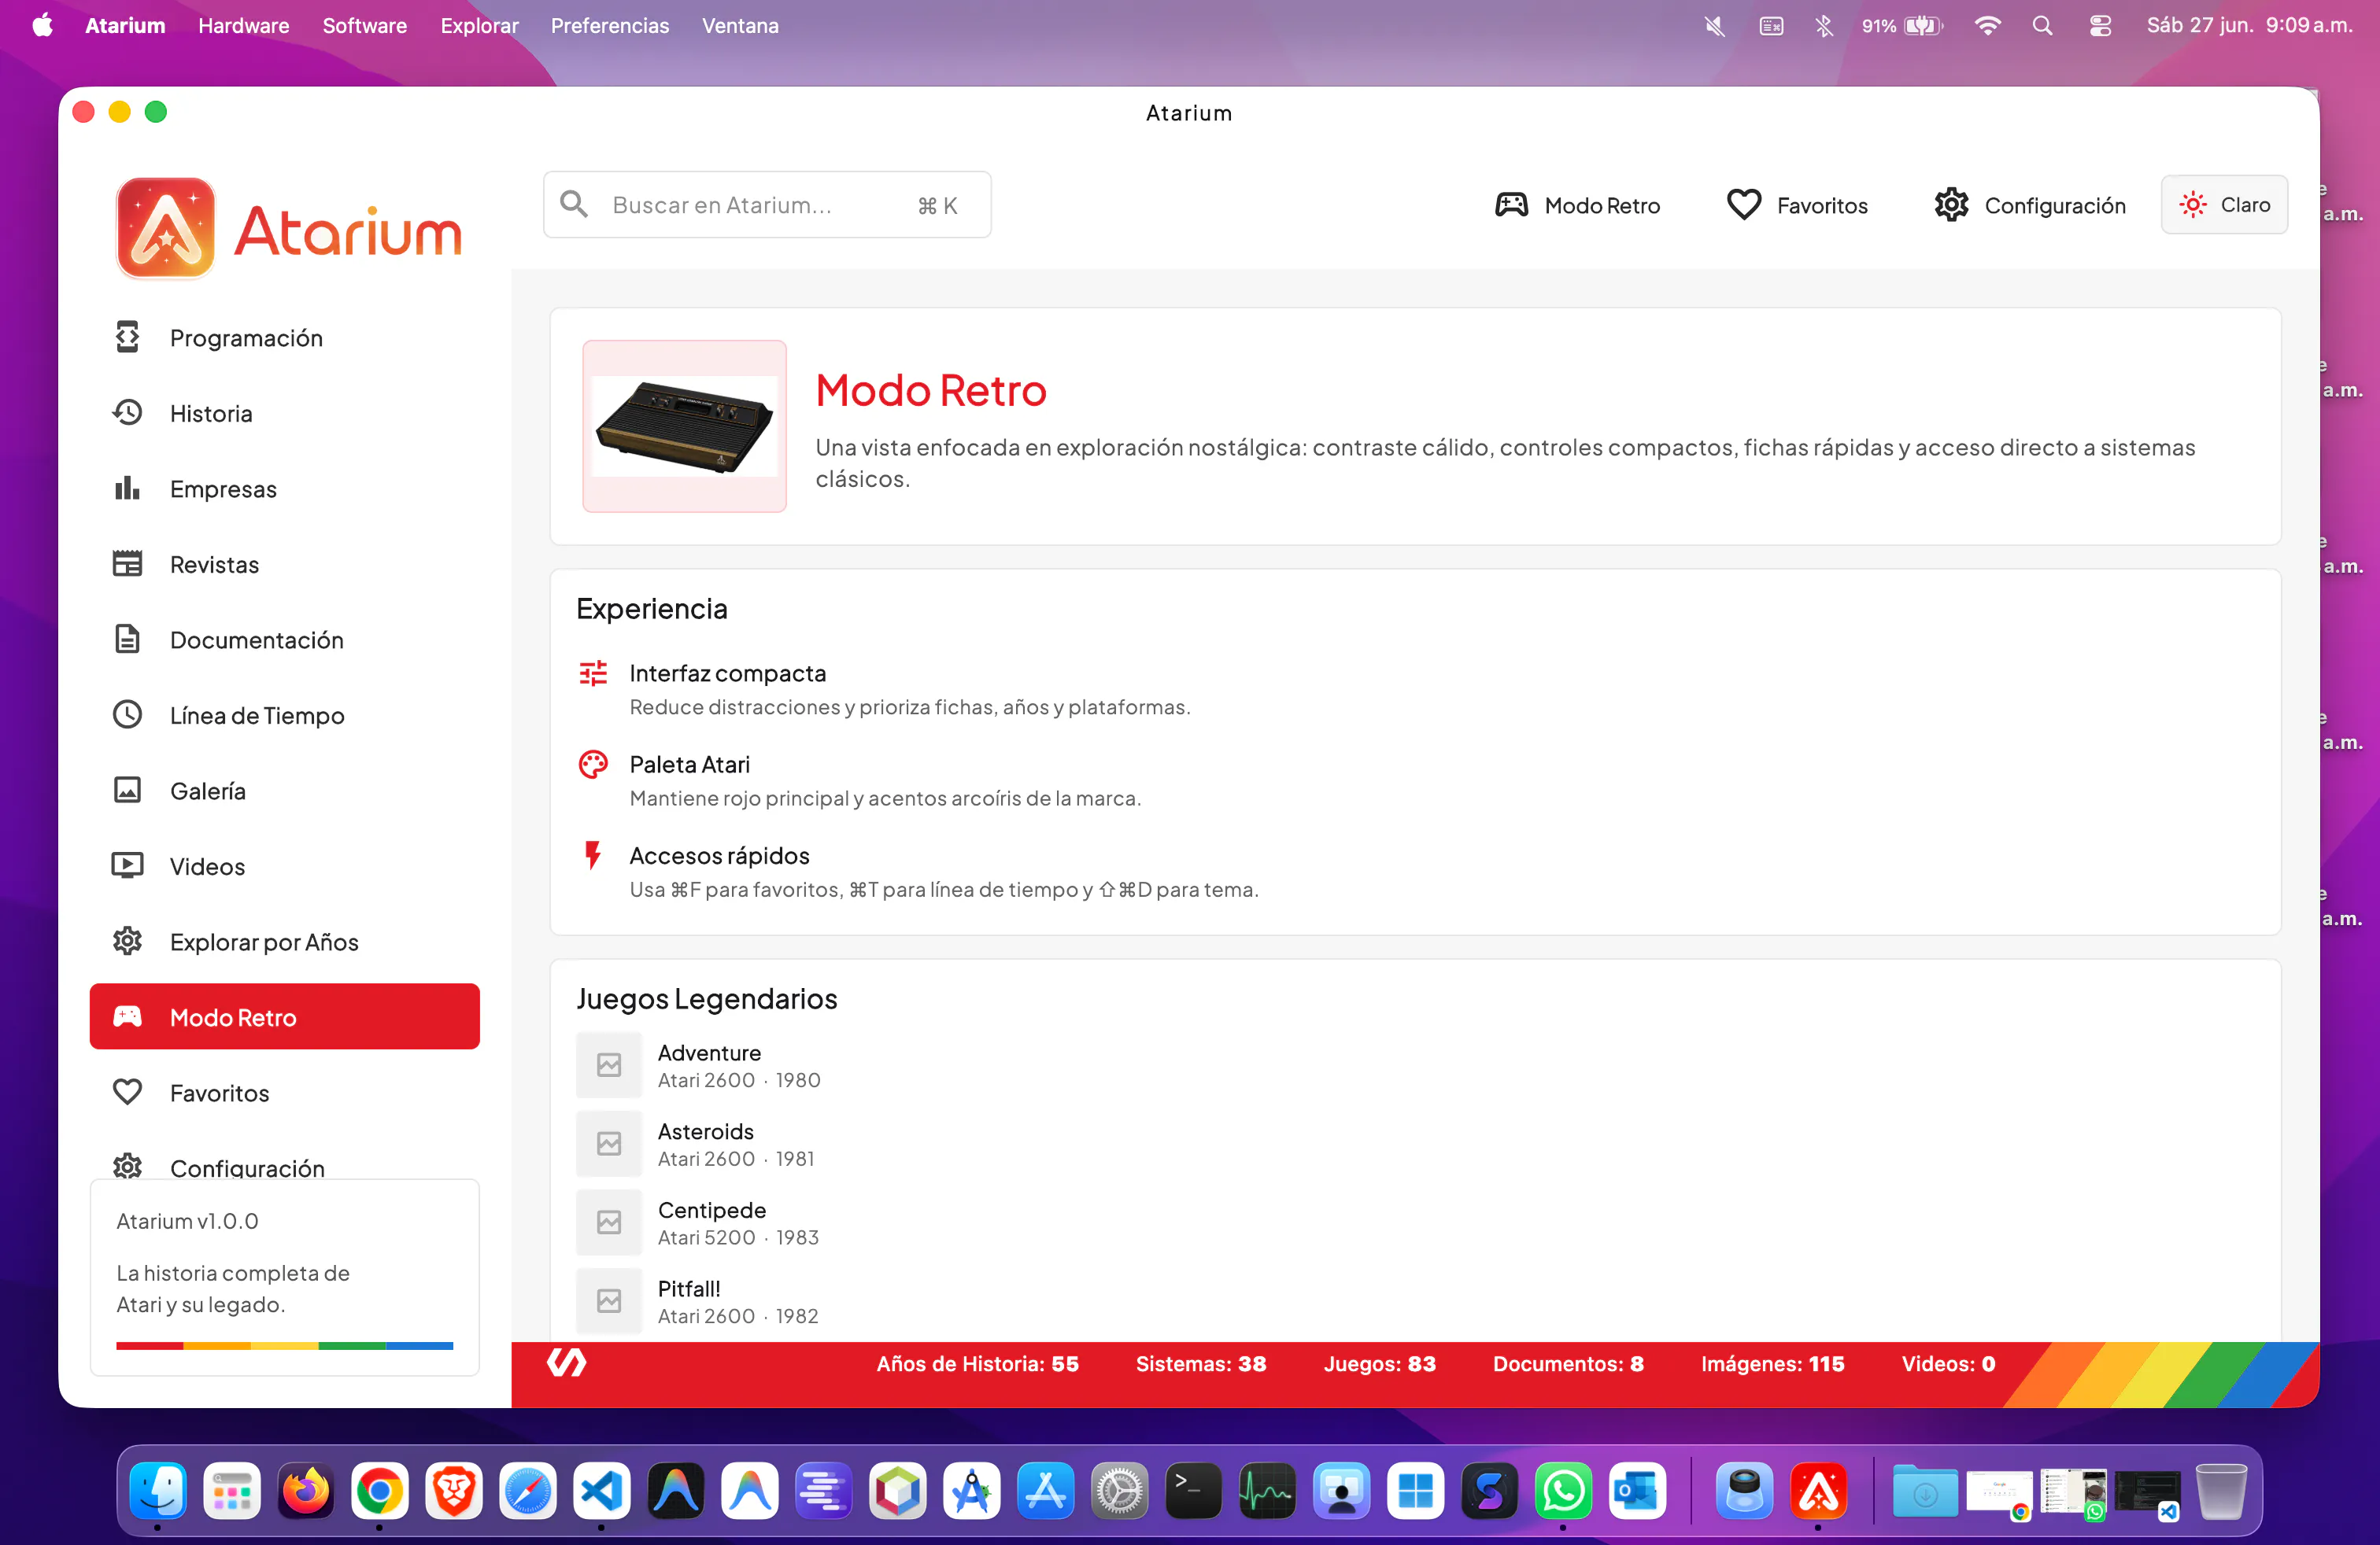Click the heart icon in top toolbar
The width and height of the screenshot is (2380, 1545).
1744,205
